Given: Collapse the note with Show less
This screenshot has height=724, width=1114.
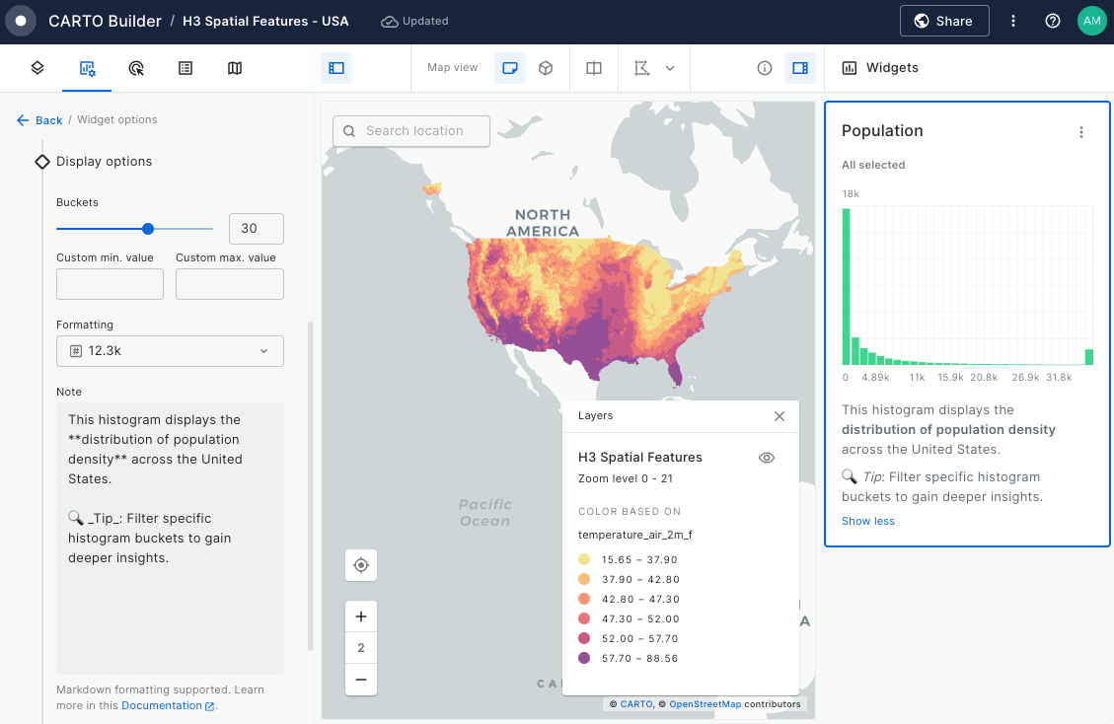Looking at the screenshot, I should tap(868, 521).
